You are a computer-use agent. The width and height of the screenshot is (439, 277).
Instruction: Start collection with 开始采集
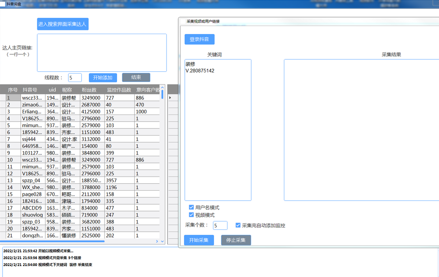coord(199,240)
